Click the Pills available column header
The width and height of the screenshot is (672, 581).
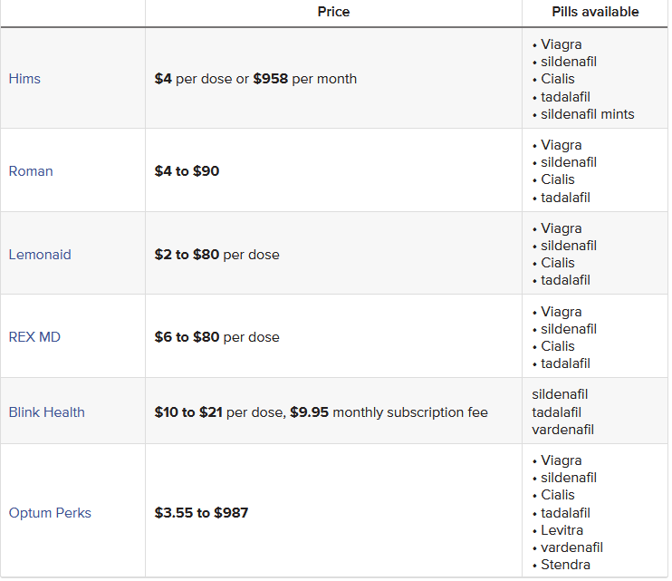[595, 12]
